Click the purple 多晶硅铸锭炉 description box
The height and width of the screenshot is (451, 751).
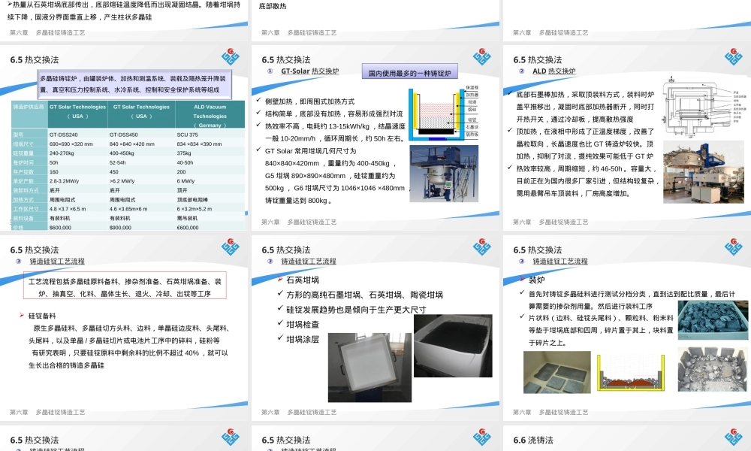(134, 84)
